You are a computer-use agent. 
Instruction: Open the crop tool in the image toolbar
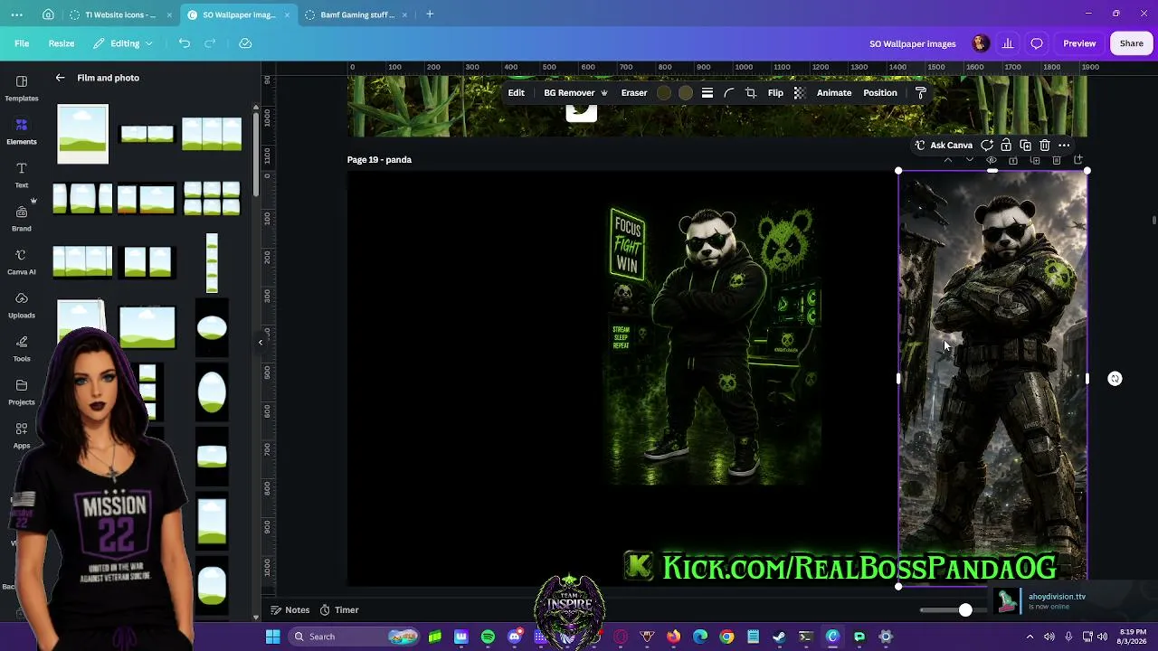(751, 93)
